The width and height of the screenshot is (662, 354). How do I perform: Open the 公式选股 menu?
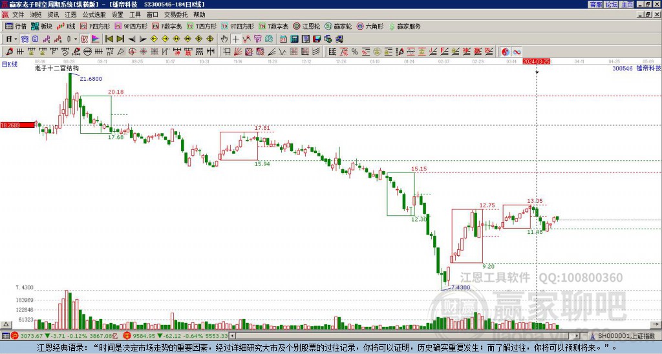[x=94, y=15]
